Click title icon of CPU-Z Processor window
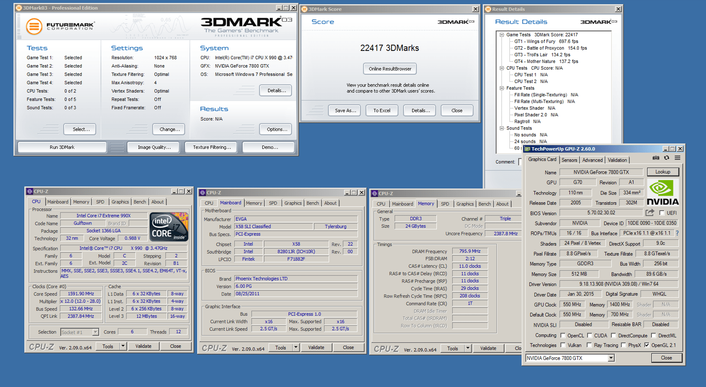 tap(30, 192)
